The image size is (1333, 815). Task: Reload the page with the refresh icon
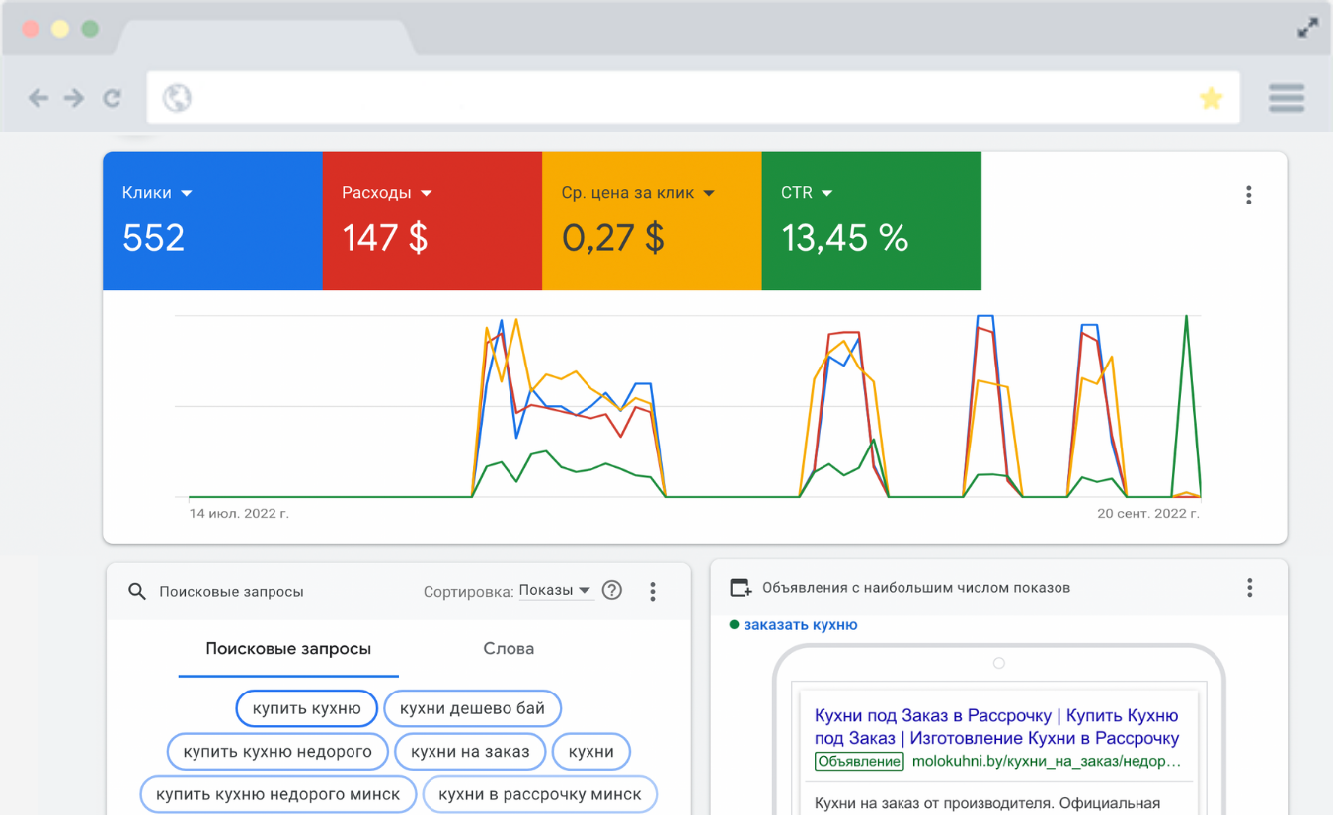pyautogui.click(x=112, y=98)
